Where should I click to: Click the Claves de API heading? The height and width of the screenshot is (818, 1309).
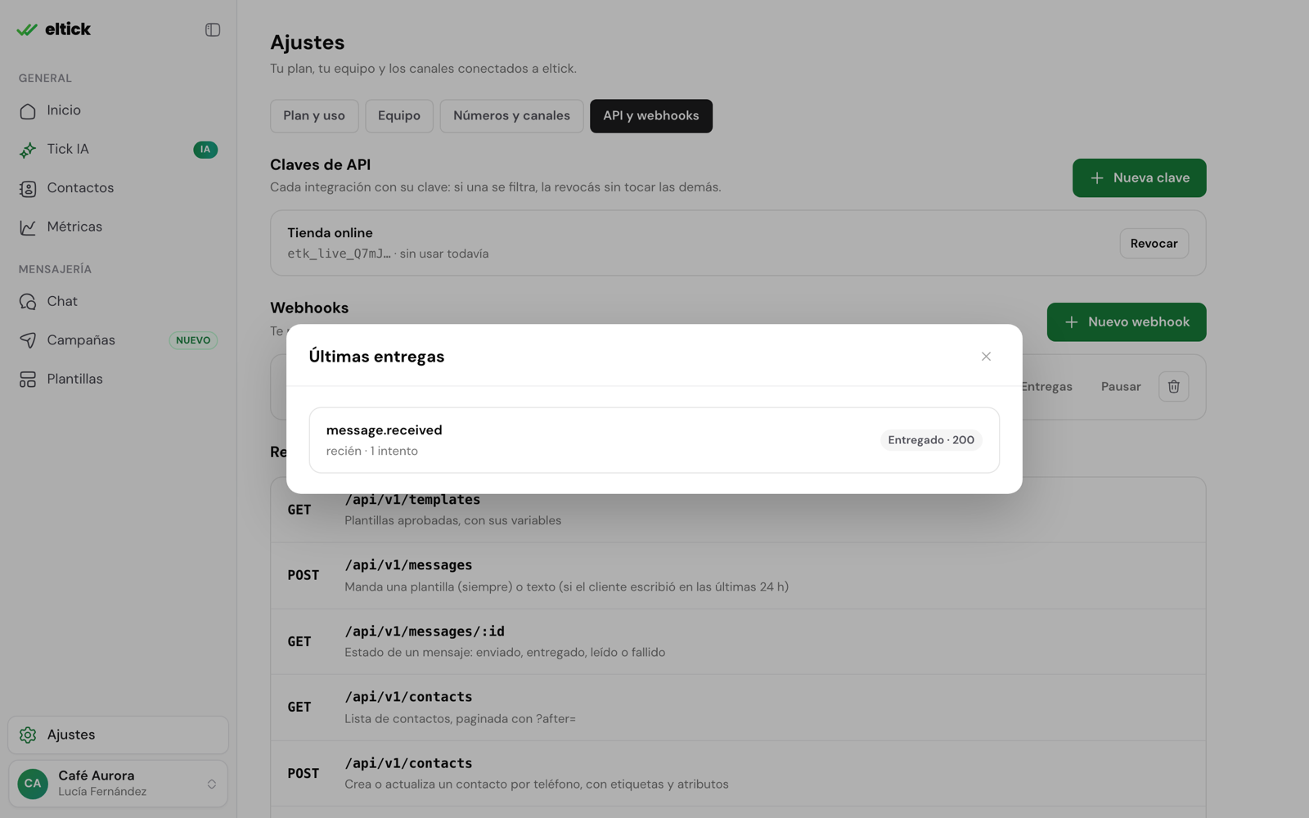[320, 164]
